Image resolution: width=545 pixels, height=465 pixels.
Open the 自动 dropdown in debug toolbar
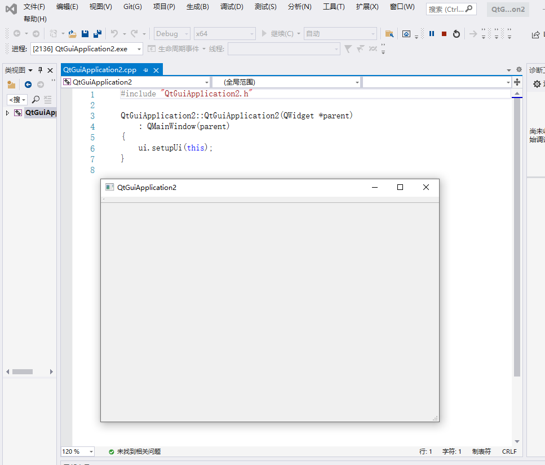tap(340, 34)
